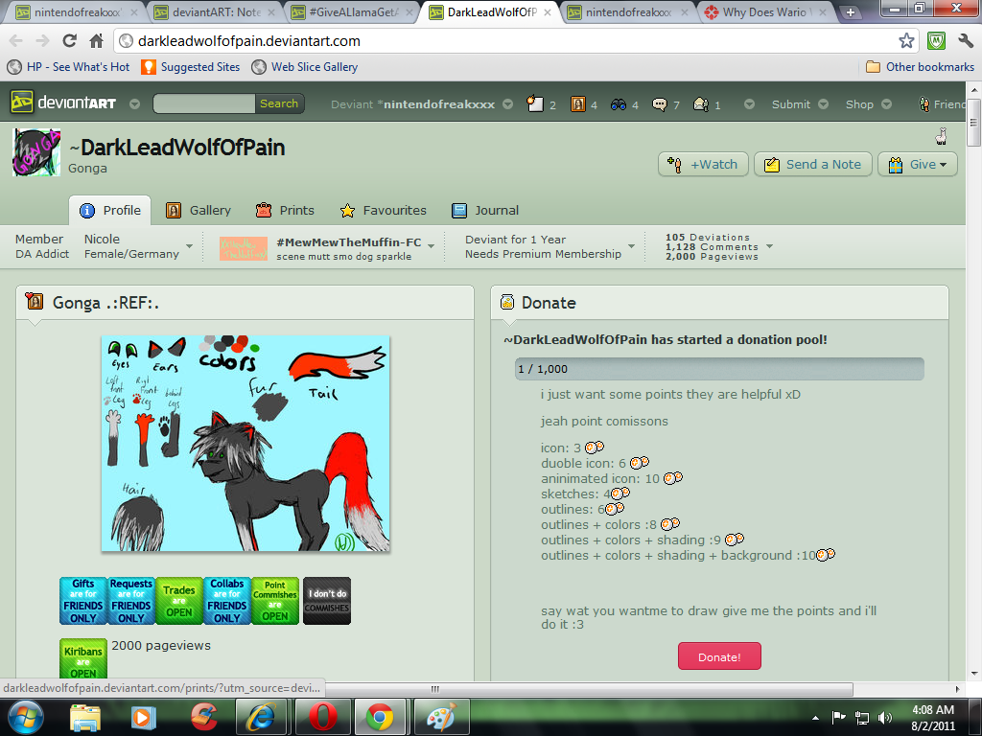
Task: Open the notifications icon showing 2
Action: point(535,103)
